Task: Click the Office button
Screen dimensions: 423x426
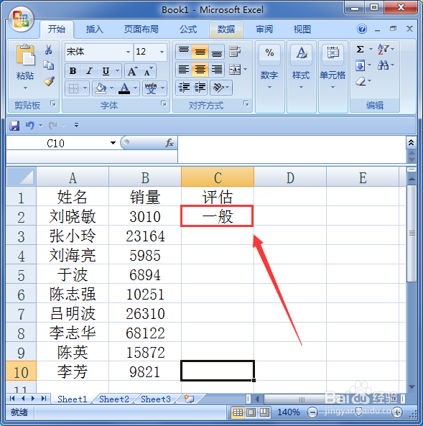Action: click(21, 19)
